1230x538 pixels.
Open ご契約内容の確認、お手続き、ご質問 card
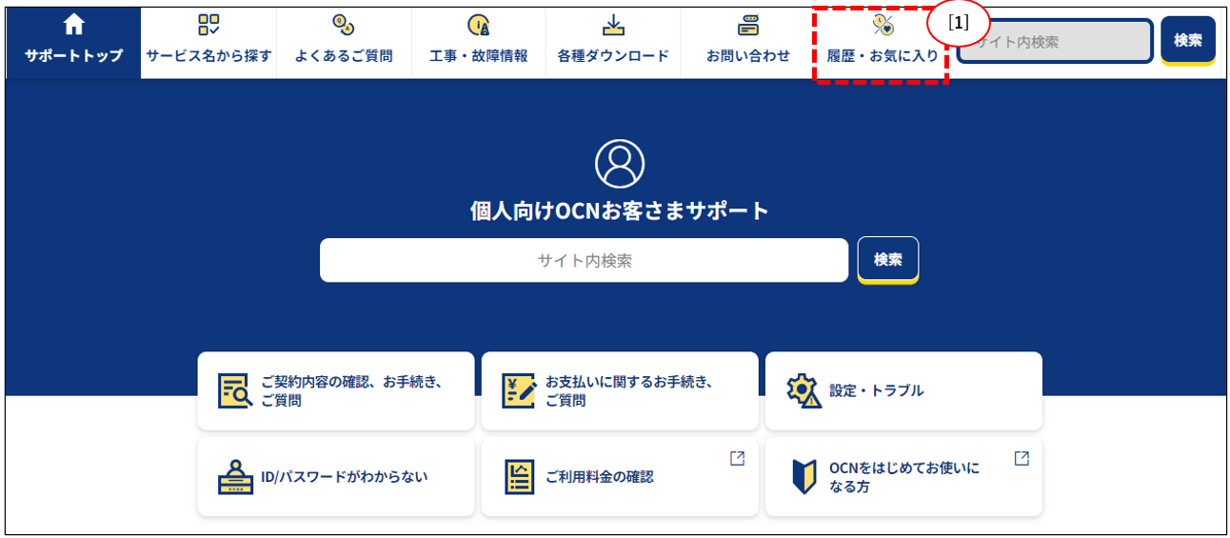pyautogui.click(x=335, y=390)
